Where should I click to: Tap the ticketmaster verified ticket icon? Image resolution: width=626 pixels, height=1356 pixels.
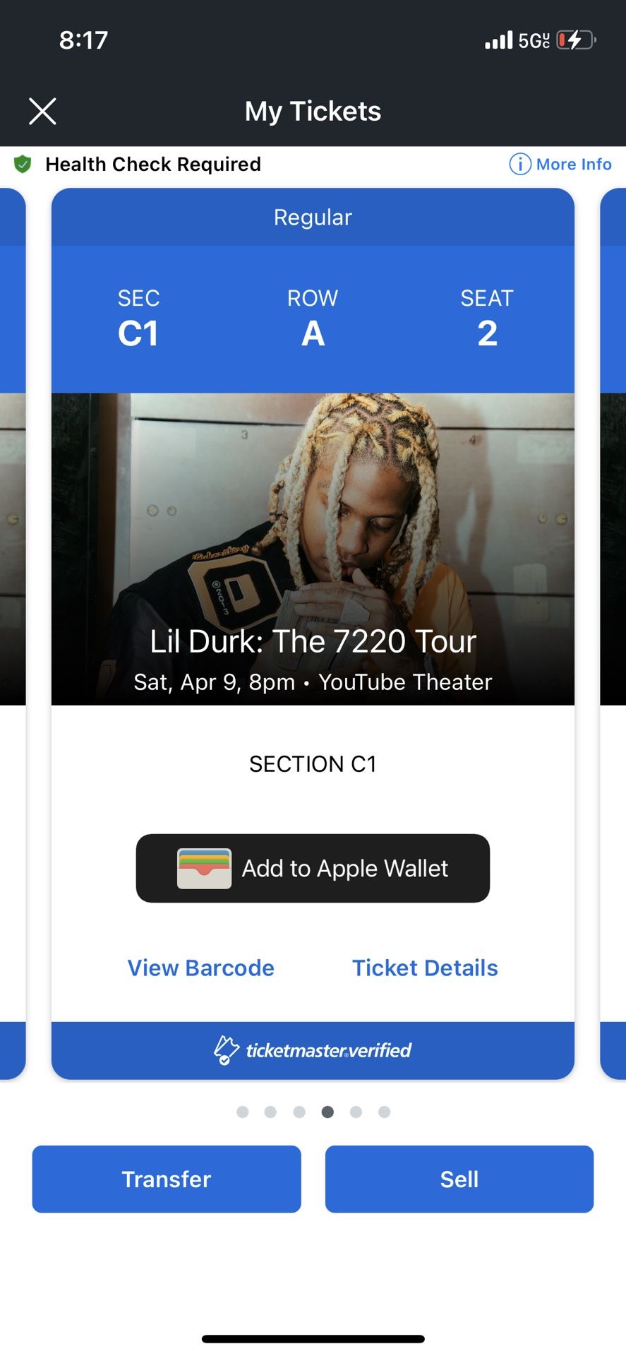pyautogui.click(x=226, y=1050)
